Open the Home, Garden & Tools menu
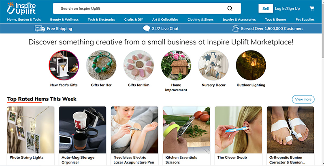The width and height of the screenshot is (324, 166). tap(24, 19)
